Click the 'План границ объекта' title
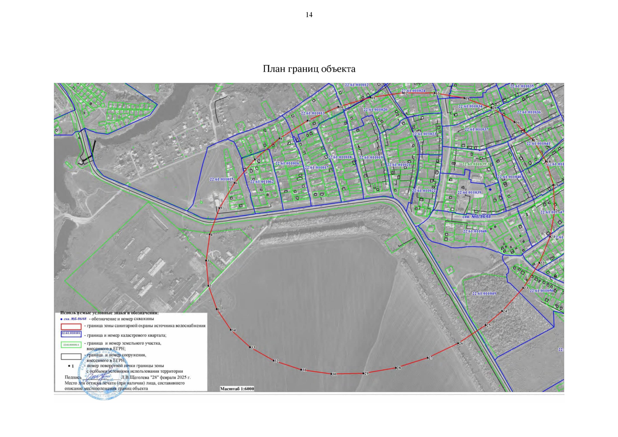The height and width of the screenshot is (437, 618). [x=309, y=69]
